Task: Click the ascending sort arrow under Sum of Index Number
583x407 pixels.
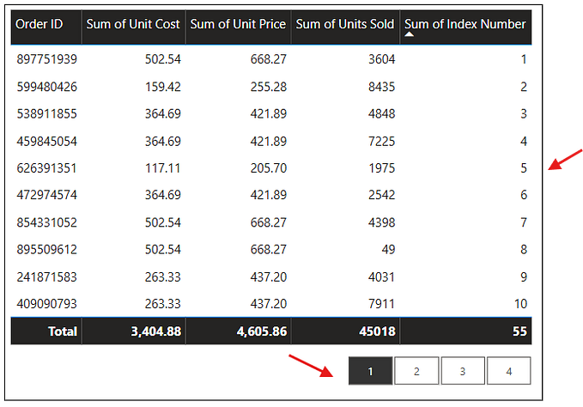Action: tap(409, 34)
